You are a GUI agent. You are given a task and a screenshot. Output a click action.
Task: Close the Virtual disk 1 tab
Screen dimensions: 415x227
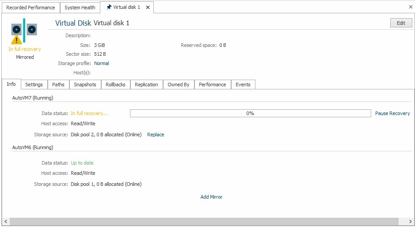tap(148, 8)
